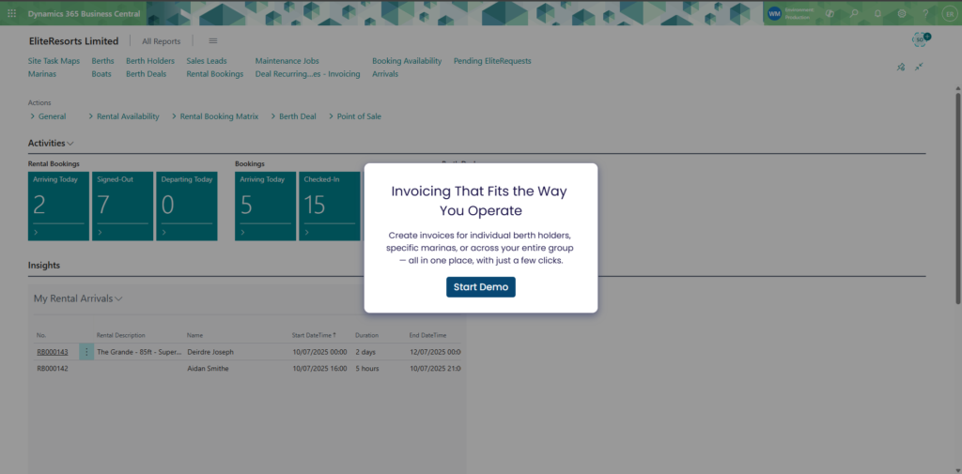Click arrow on Checked-In tile

[x=306, y=233]
